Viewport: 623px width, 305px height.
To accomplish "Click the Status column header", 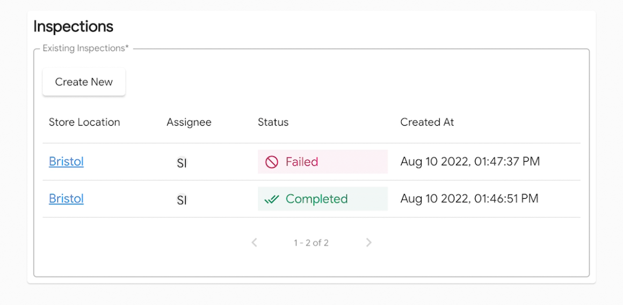I will pyautogui.click(x=273, y=122).
